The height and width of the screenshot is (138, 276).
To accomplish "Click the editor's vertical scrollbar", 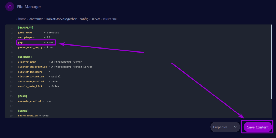I will coord(271,62).
